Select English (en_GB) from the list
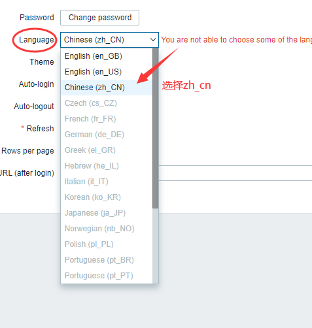 [107, 56]
